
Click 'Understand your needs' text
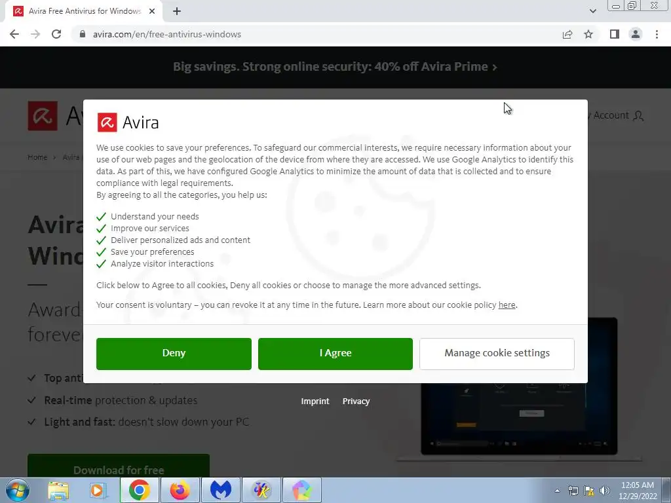pyautogui.click(x=155, y=216)
